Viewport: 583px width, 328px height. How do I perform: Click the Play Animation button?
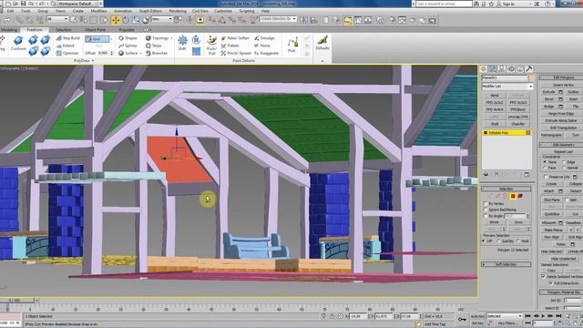pyautogui.click(x=543, y=316)
